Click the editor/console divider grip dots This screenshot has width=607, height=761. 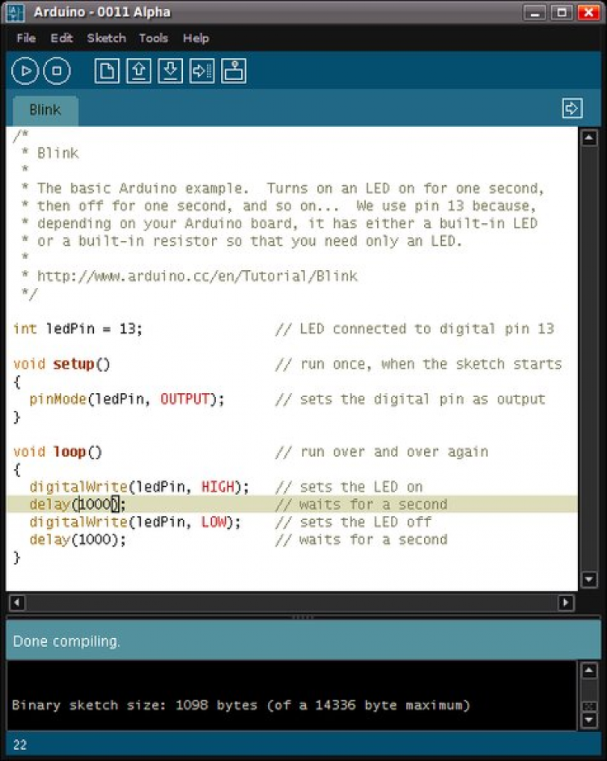click(303, 617)
